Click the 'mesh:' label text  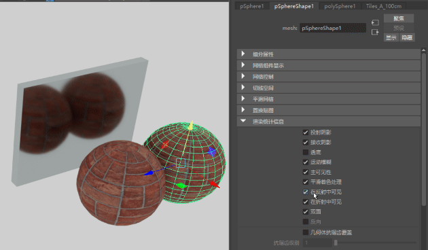pos(289,28)
